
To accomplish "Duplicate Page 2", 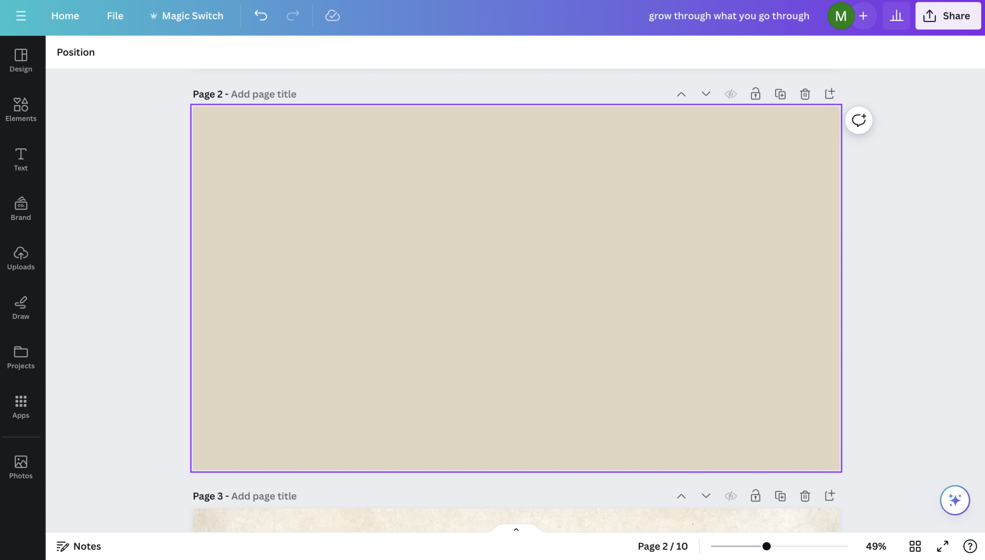I will coord(780,94).
